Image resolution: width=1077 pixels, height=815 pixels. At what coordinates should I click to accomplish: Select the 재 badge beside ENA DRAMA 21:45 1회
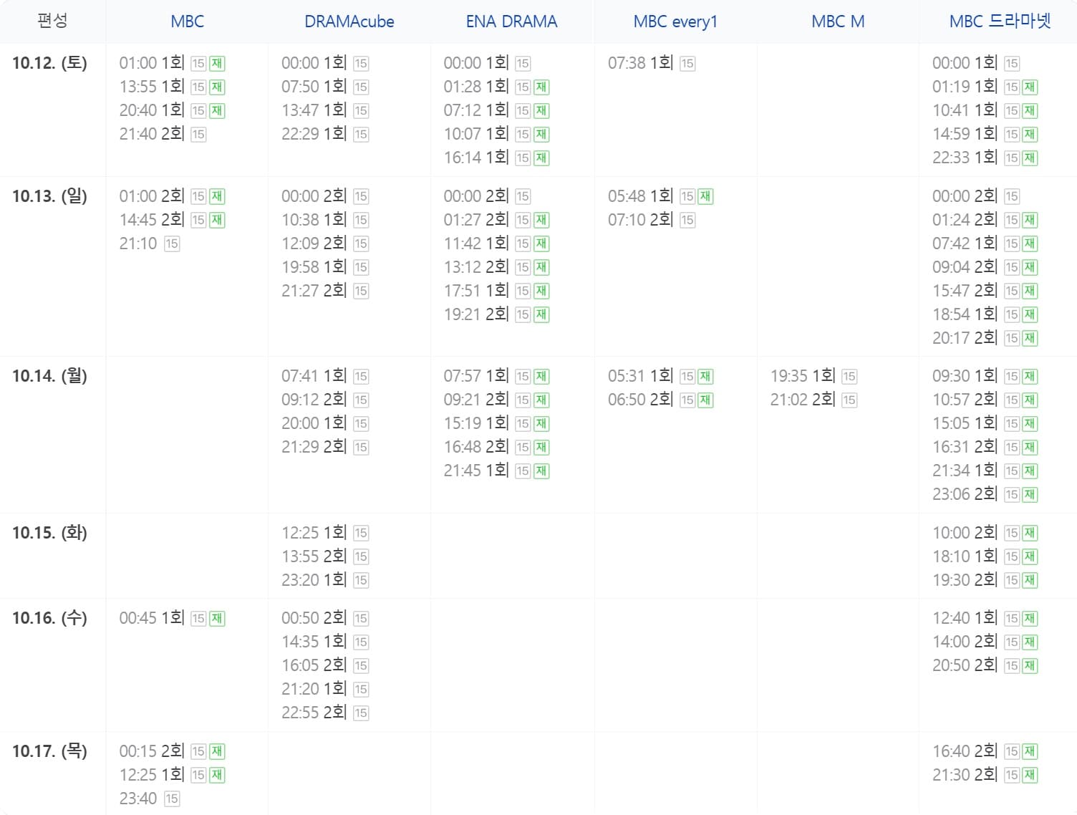(x=541, y=471)
